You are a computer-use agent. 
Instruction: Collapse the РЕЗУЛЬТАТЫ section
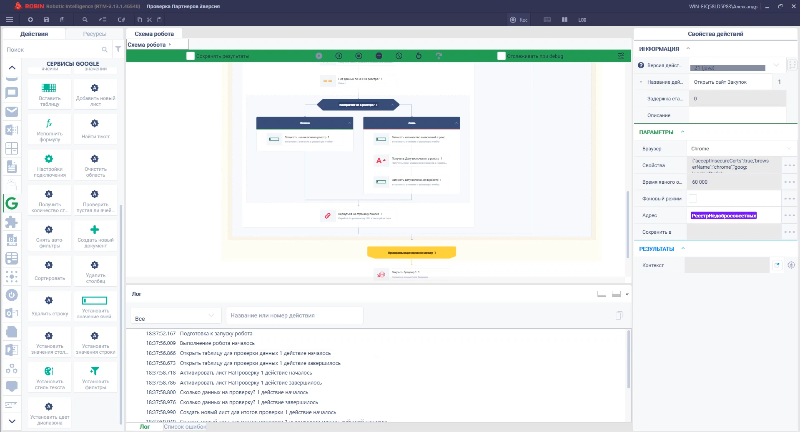[x=683, y=248]
